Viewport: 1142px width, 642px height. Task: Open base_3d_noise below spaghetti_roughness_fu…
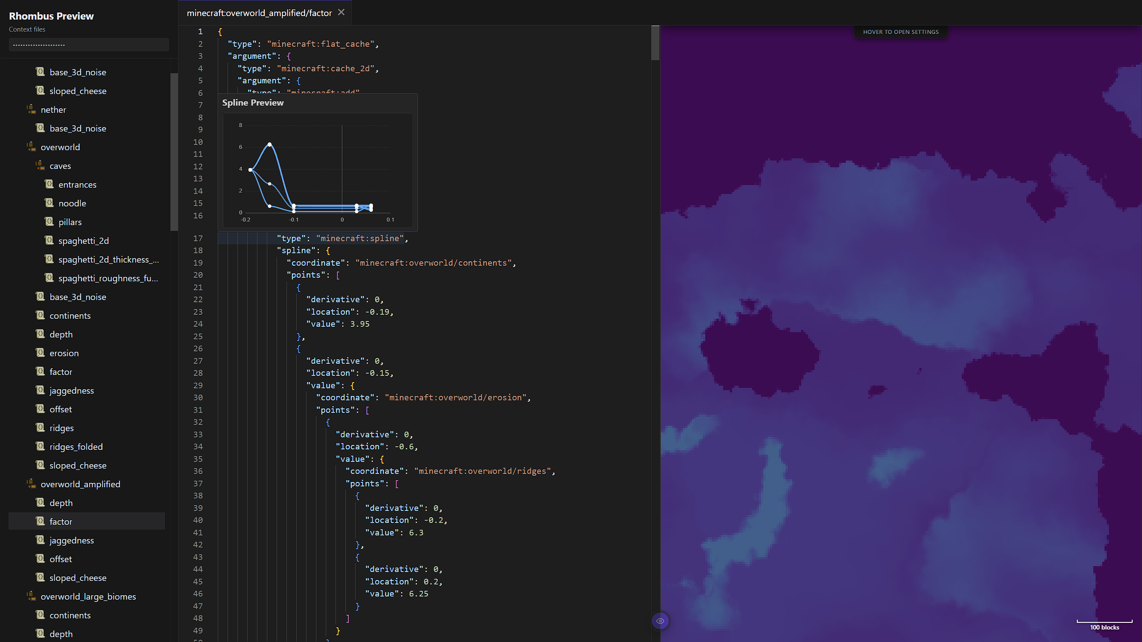tap(78, 297)
